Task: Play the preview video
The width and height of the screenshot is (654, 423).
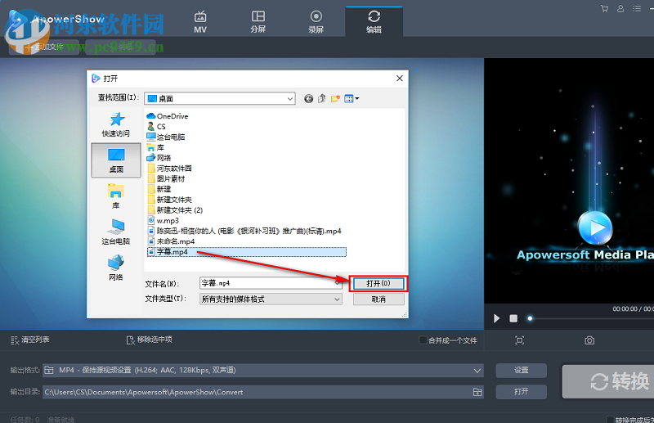Action: coord(496,318)
